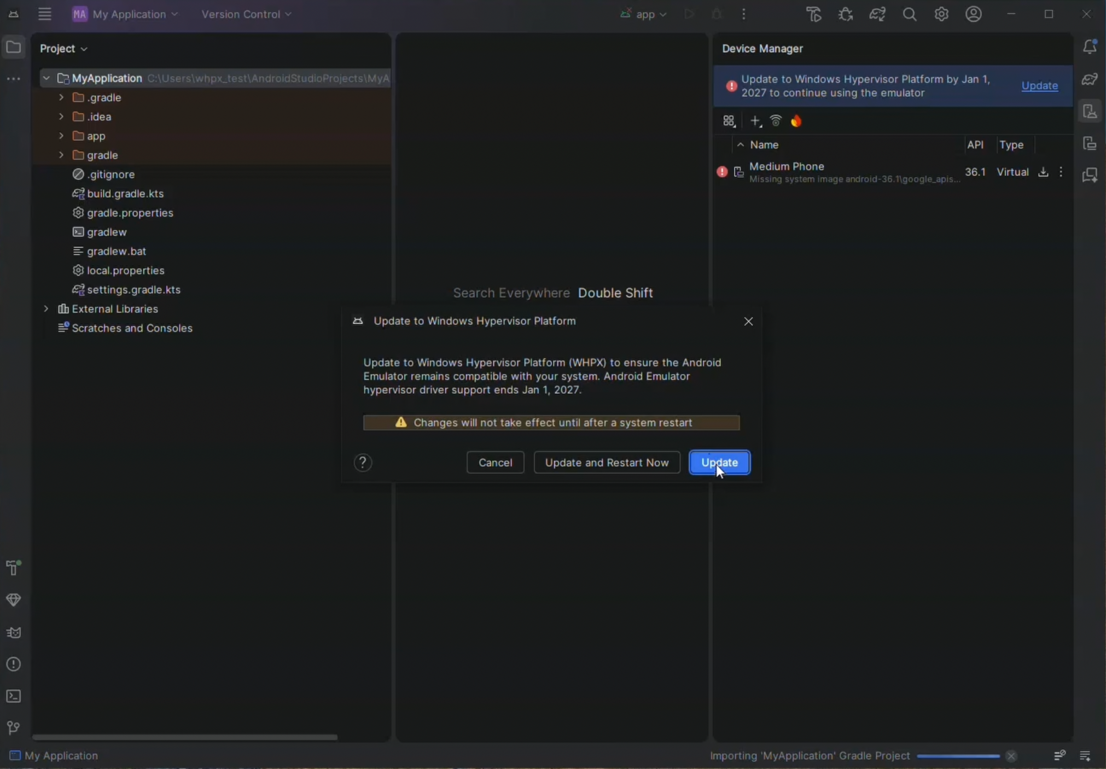Click the bug-shaped debugger icon in title bar
The image size is (1106, 769).
click(x=846, y=14)
